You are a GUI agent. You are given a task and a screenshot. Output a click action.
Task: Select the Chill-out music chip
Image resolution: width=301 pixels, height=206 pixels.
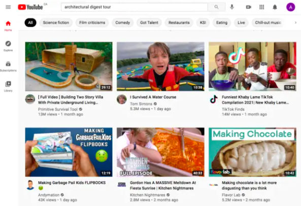(268, 22)
